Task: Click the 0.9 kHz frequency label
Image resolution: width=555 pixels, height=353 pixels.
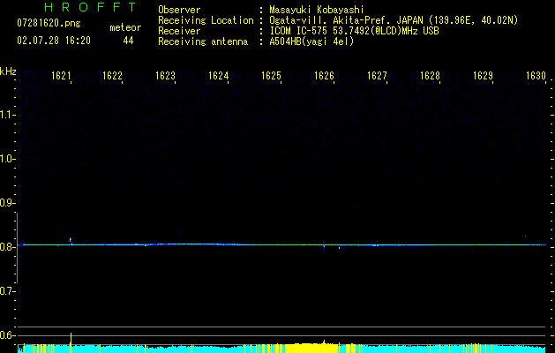Action: [7, 203]
